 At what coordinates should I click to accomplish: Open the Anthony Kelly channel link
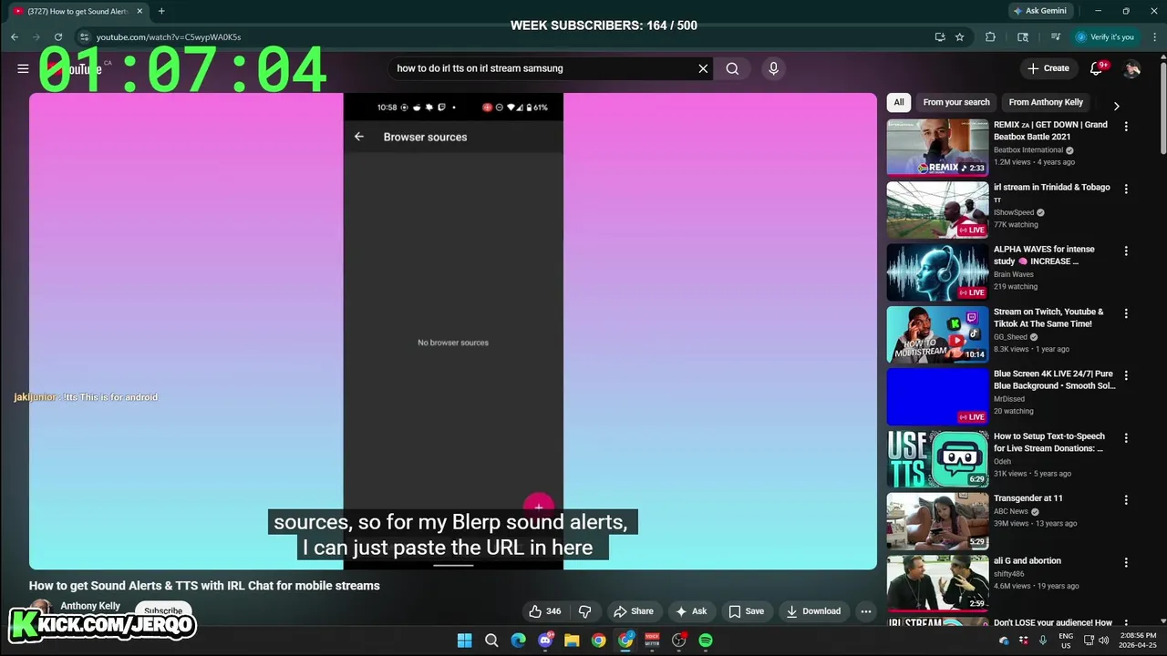90,606
